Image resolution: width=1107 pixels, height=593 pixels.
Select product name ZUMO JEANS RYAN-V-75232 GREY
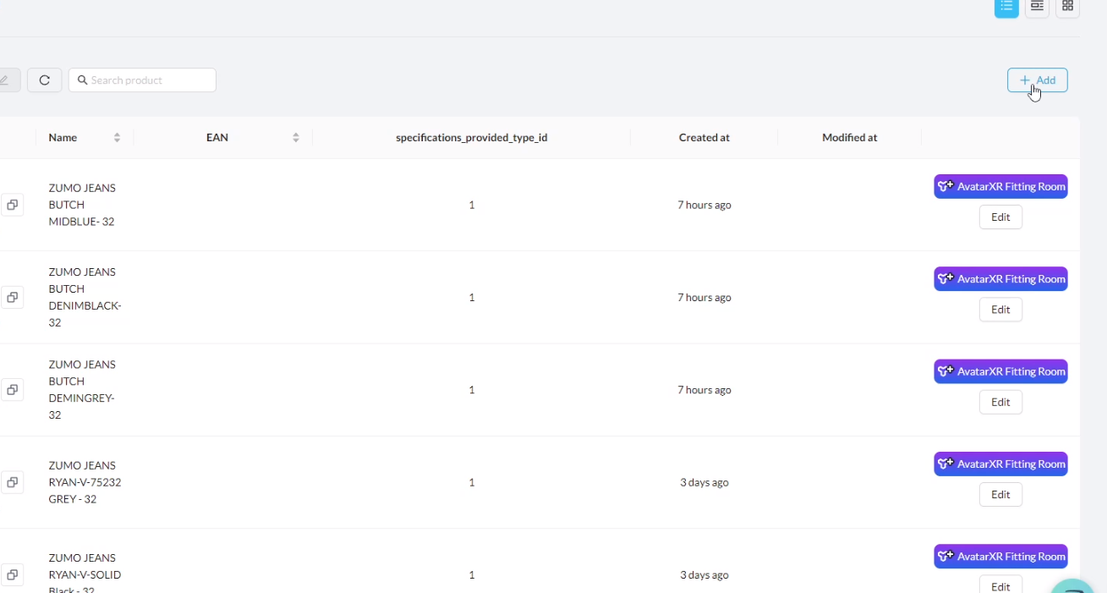coord(85,482)
